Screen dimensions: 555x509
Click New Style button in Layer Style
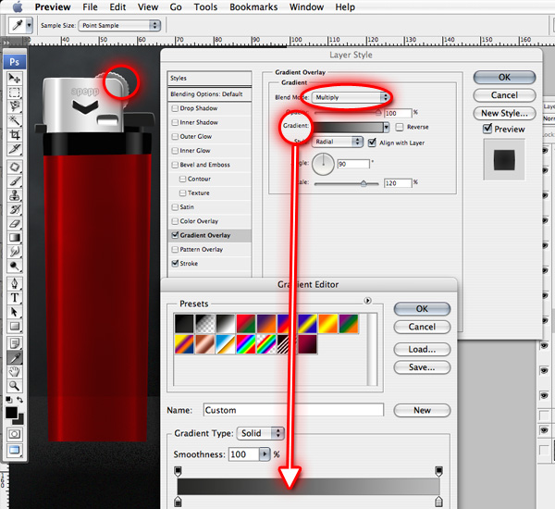pyautogui.click(x=504, y=113)
